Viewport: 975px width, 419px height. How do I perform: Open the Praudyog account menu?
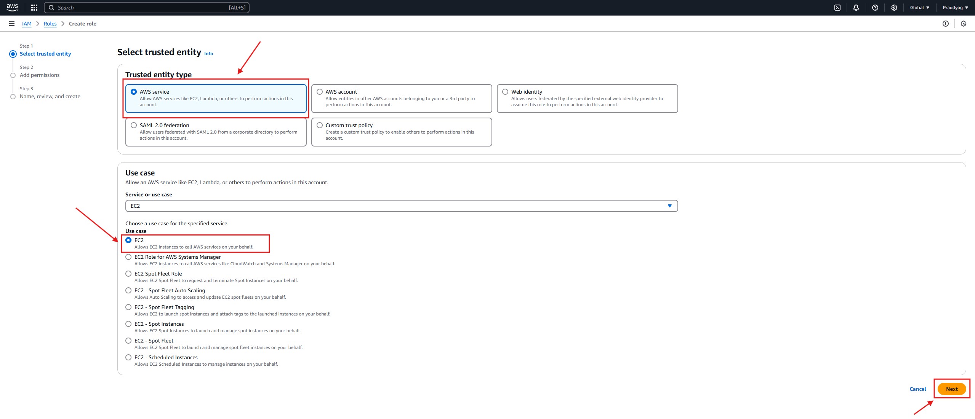955,8
